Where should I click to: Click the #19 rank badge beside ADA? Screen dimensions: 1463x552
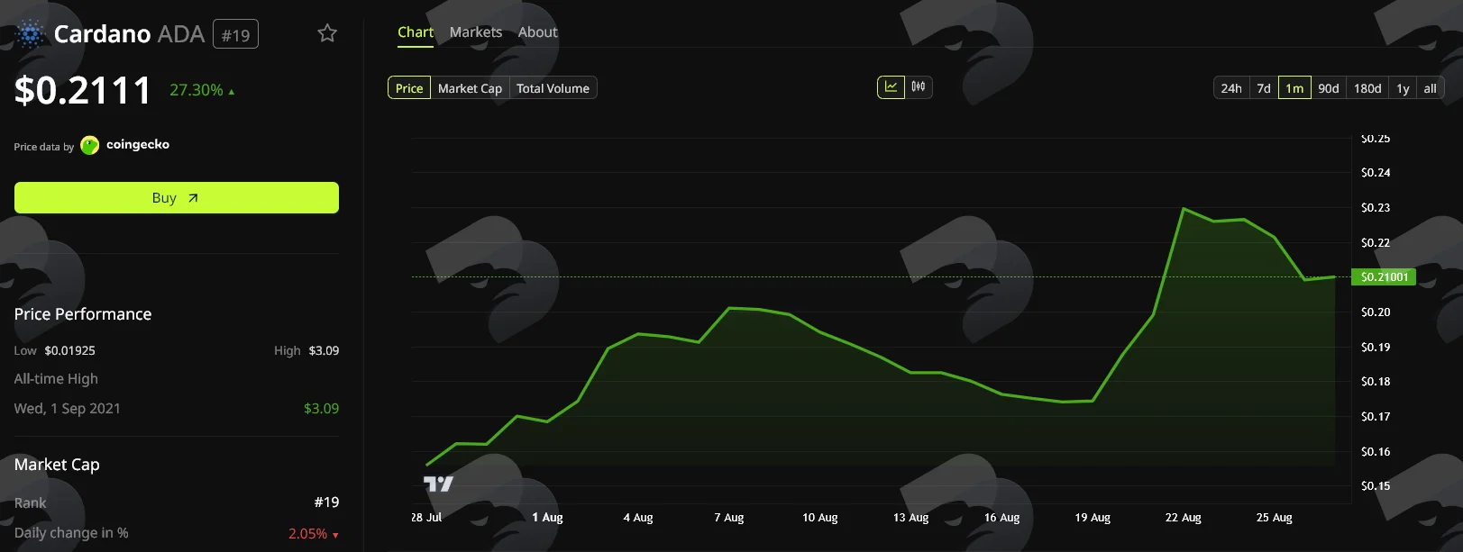[236, 35]
